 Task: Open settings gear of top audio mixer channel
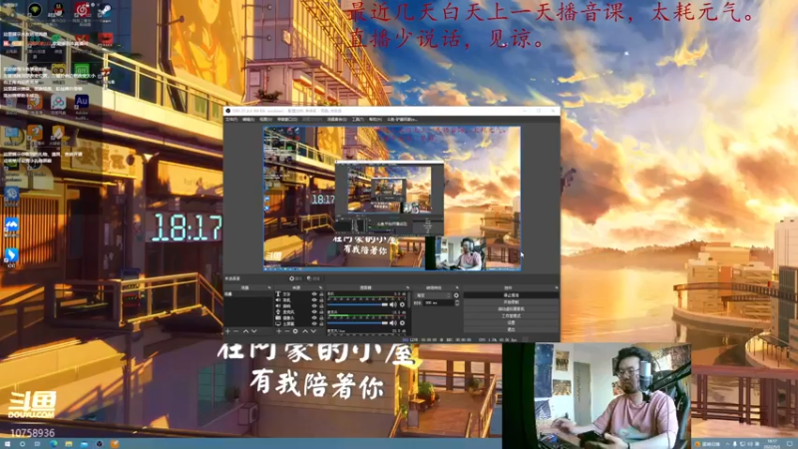402,304
